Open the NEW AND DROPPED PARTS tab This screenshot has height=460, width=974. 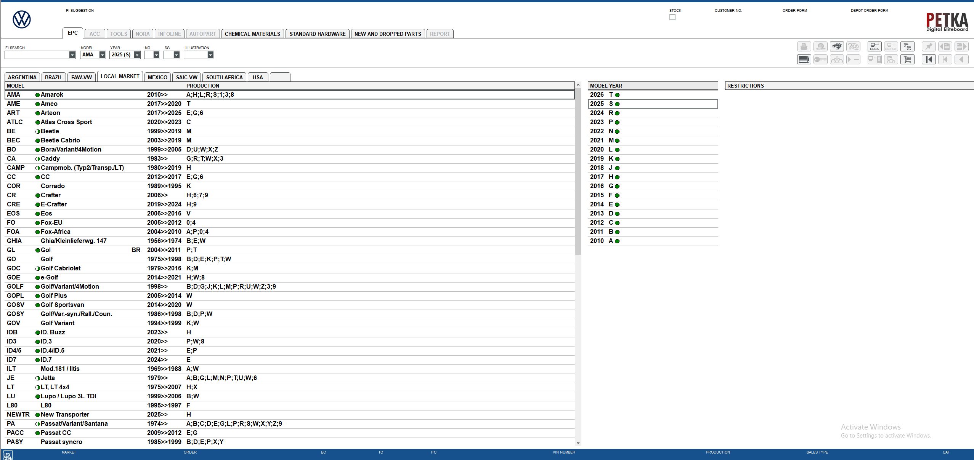coord(388,34)
